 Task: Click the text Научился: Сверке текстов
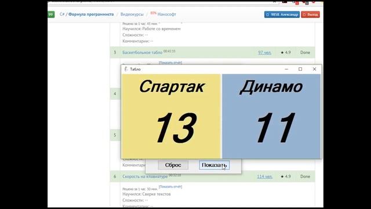tap(147, 194)
